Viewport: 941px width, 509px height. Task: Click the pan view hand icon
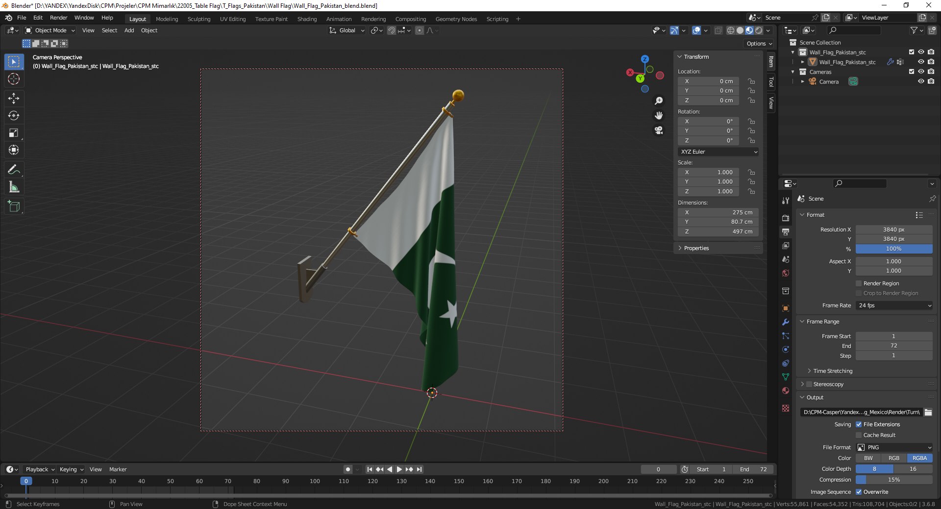659,116
